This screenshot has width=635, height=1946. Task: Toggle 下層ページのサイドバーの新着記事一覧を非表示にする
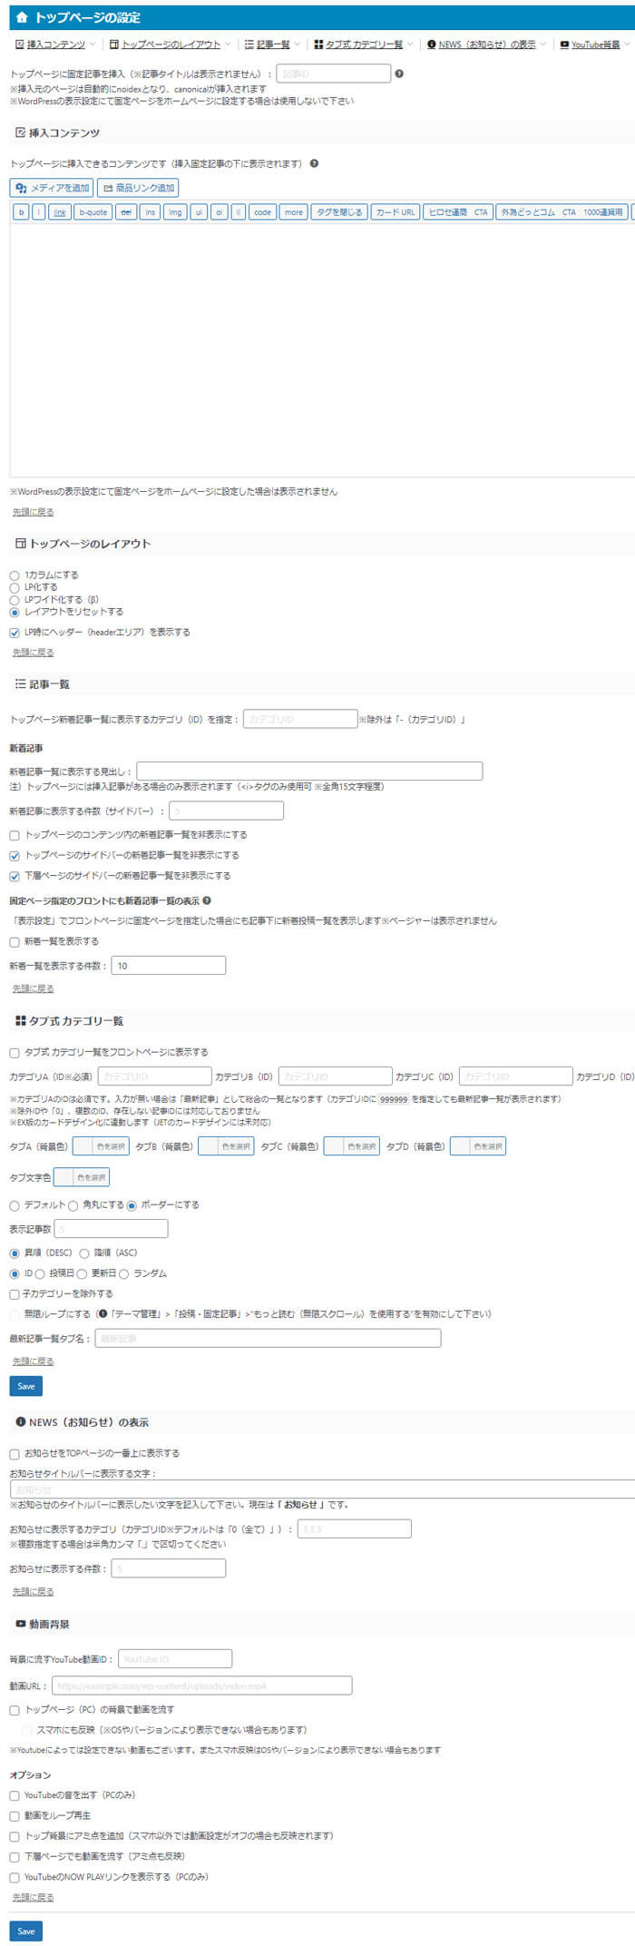click(x=15, y=877)
